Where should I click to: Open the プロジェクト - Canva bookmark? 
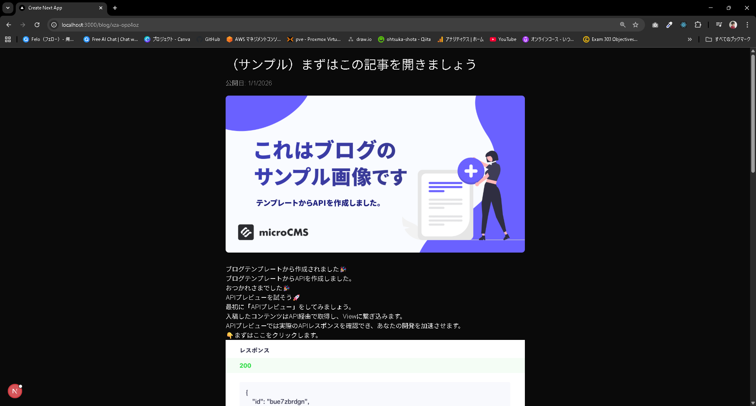click(x=167, y=39)
